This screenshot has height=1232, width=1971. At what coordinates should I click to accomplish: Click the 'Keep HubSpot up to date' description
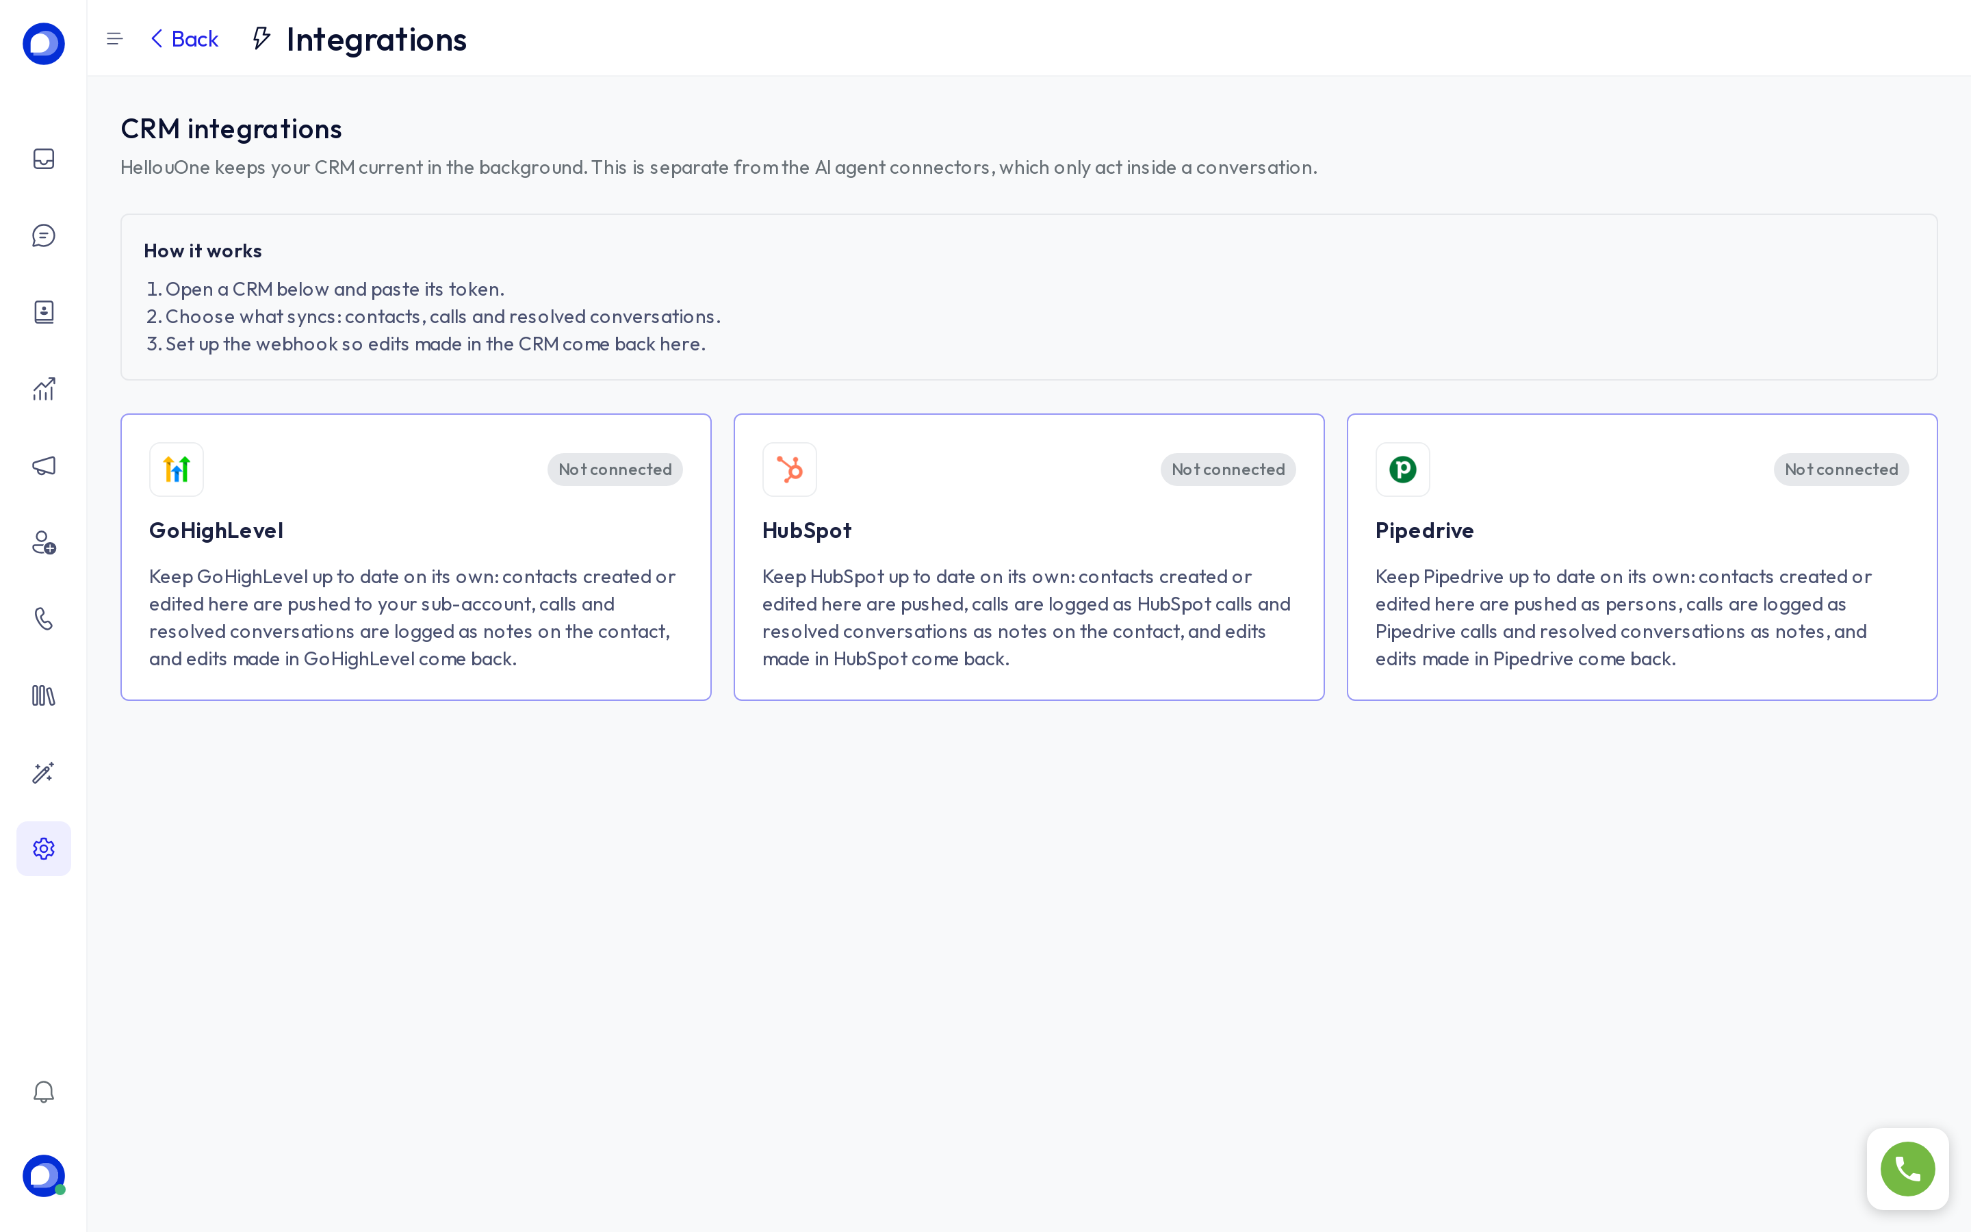coord(1027,617)
